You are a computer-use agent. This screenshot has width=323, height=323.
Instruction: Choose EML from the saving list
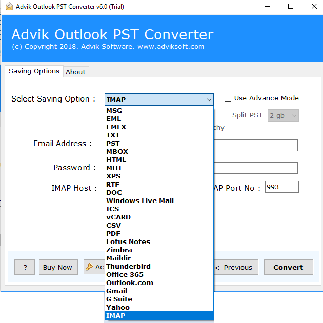(x=159, y=119)
